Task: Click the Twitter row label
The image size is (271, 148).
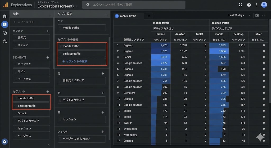Action: (128, 123)
